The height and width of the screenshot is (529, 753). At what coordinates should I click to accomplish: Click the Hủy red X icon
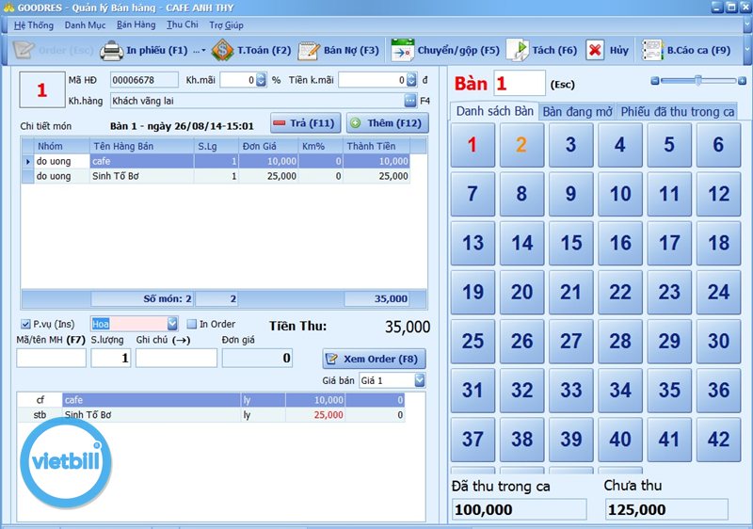tap(595, 50)
